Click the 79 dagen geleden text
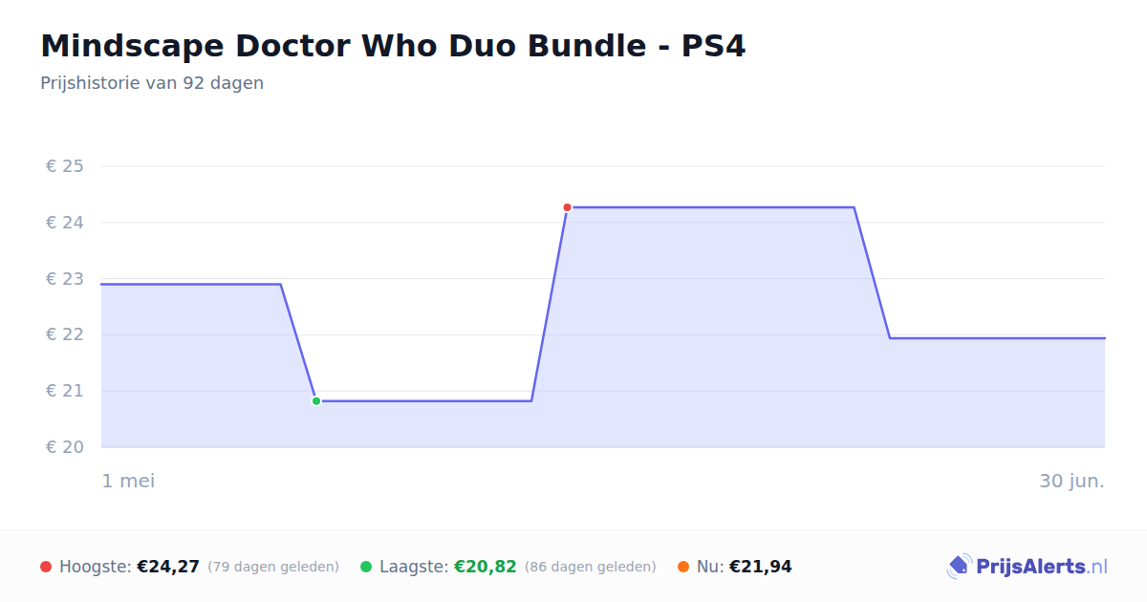The image size is (1147, 602). [x=273, y=567]
